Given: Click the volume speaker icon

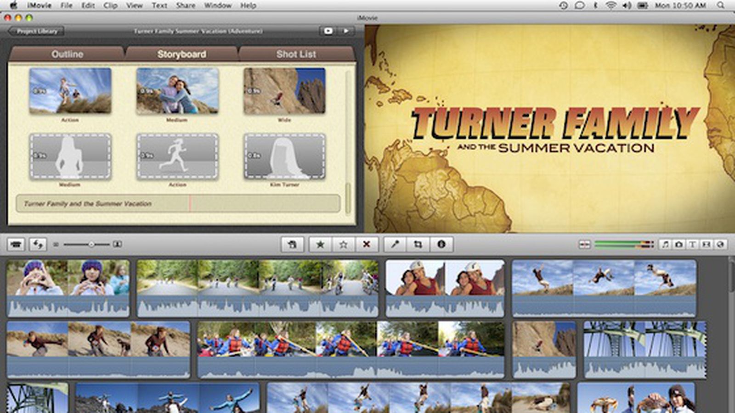Looking at the screenshot, I should 627,6.
